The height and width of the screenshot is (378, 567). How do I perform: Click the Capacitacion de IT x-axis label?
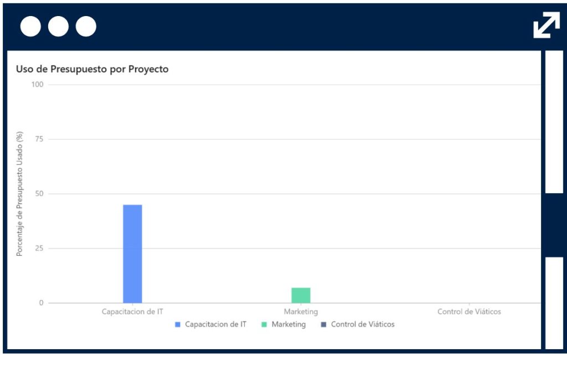pos(132,312)
